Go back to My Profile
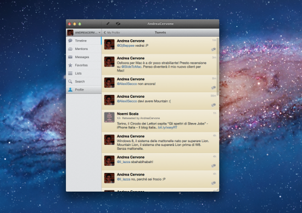 tap(111, 32)
